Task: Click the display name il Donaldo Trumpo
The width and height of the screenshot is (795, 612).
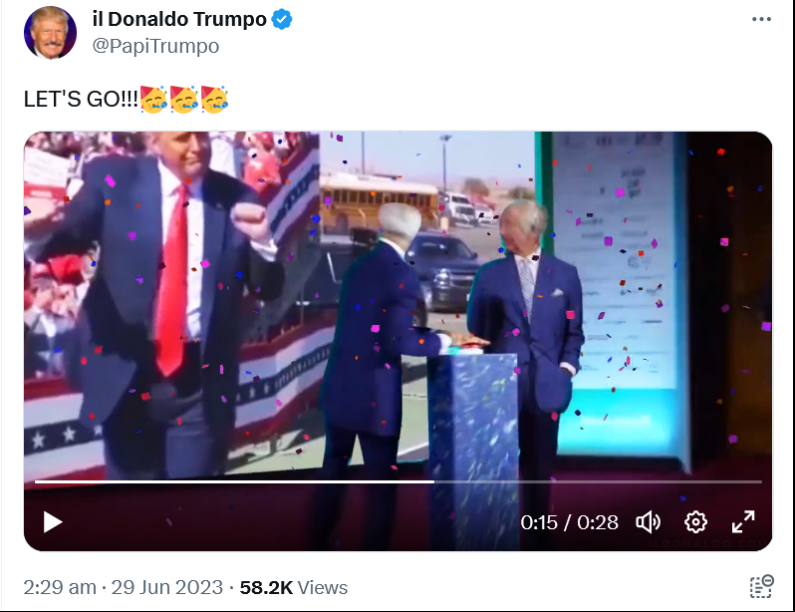Action: tap(178, 19)
